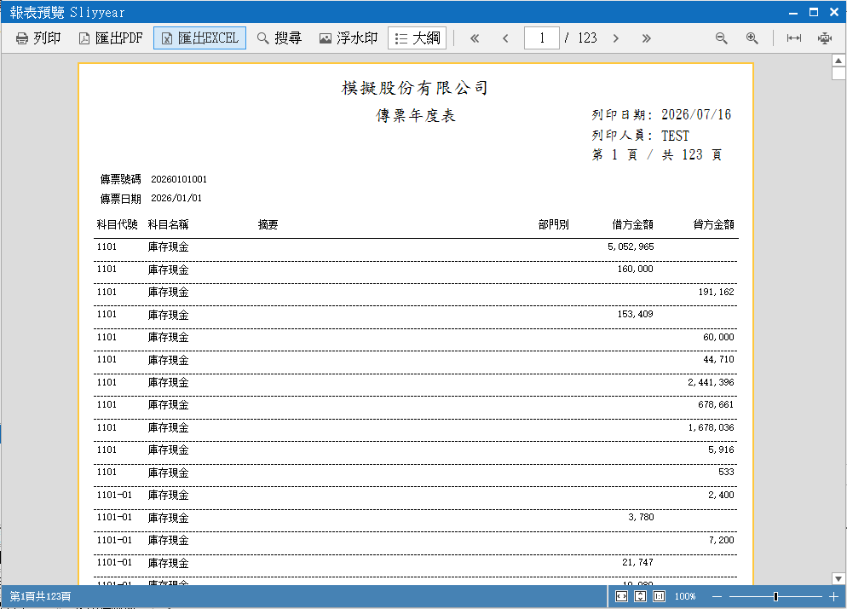Image resolution: width=847 pixels, height=609 pixels.
Task: Jump to the last page
Action: pyautogui.click(x=646, y=38)
